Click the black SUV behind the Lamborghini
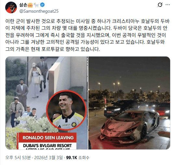The height and width of the screenshot is (165, 175). click(121, 108)
